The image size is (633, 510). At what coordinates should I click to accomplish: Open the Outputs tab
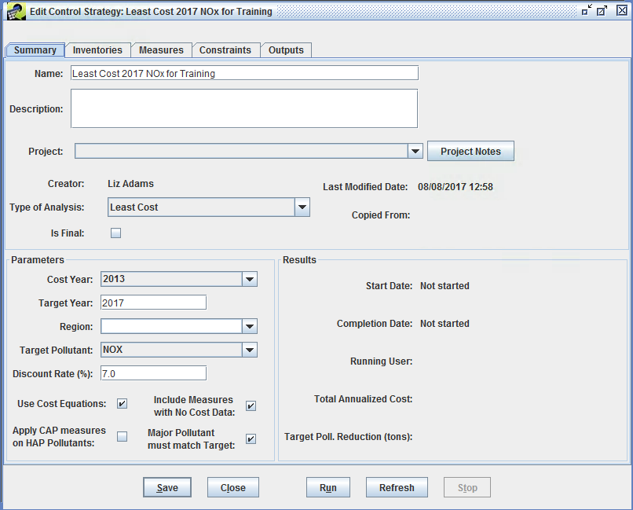286,49
